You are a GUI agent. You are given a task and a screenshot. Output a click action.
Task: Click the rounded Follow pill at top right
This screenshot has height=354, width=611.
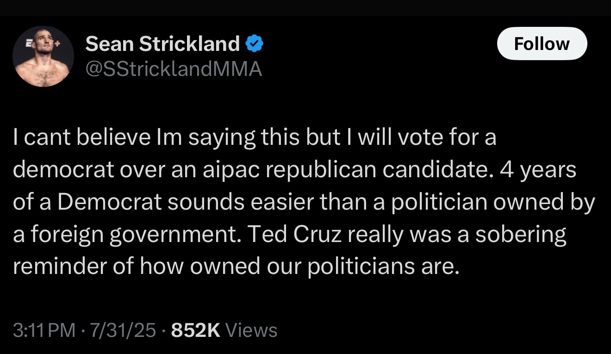(x=542, y=43)
